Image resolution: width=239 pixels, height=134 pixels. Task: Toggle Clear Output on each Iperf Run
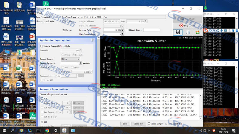149,123
